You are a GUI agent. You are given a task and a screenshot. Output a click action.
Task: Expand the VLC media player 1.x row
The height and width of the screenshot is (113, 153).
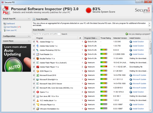pyautogui.click(x=34, y=100)
